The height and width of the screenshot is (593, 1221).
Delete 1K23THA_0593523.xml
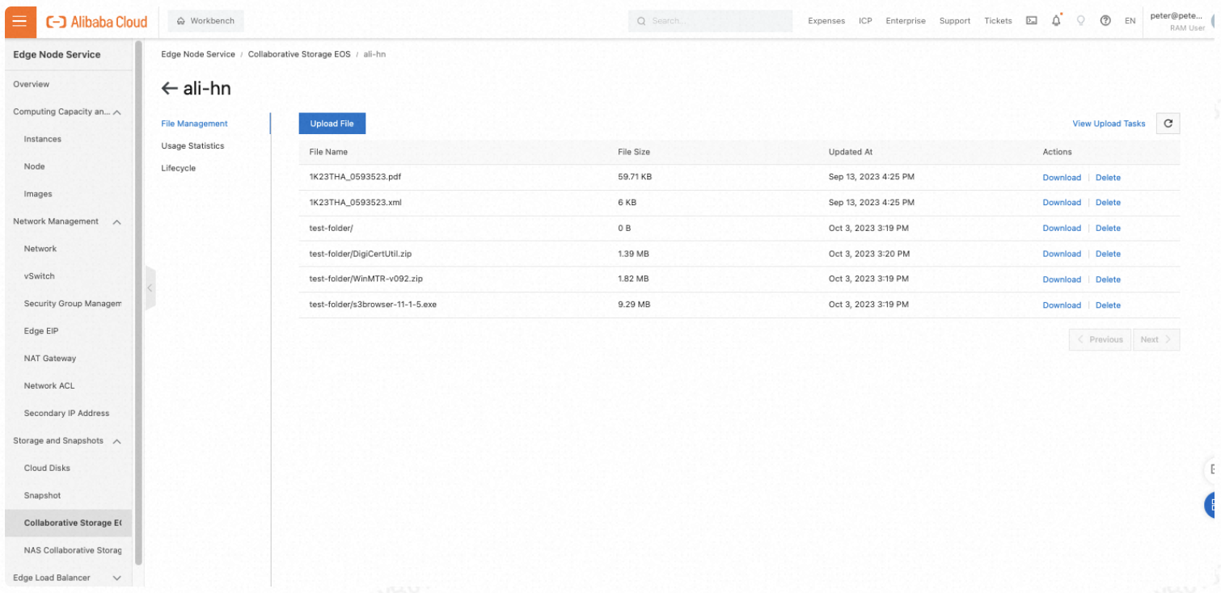[1108, 203]
